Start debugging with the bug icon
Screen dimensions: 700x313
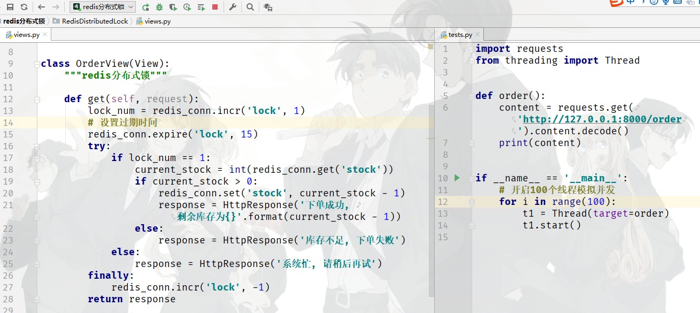point(159,7)
